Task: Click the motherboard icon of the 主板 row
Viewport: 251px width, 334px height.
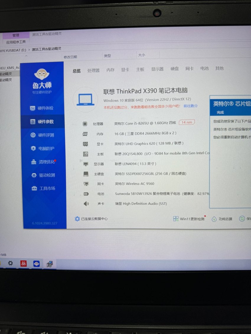Action: 86,154
